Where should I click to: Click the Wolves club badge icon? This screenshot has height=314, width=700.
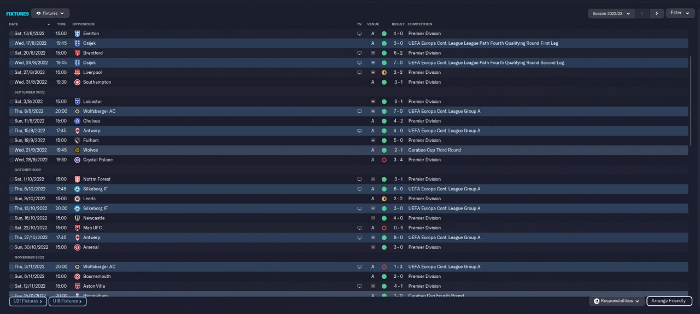(x=77, y=150)
